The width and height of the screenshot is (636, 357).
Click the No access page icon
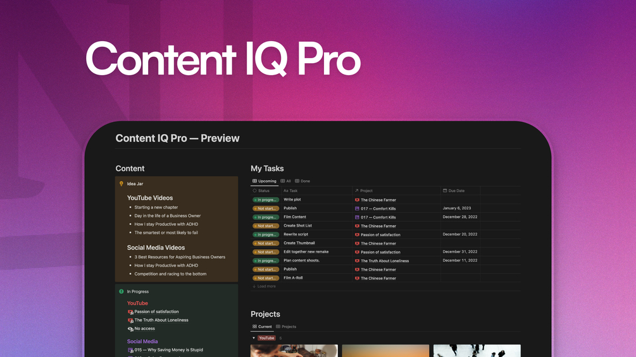(x=130, y=329)
